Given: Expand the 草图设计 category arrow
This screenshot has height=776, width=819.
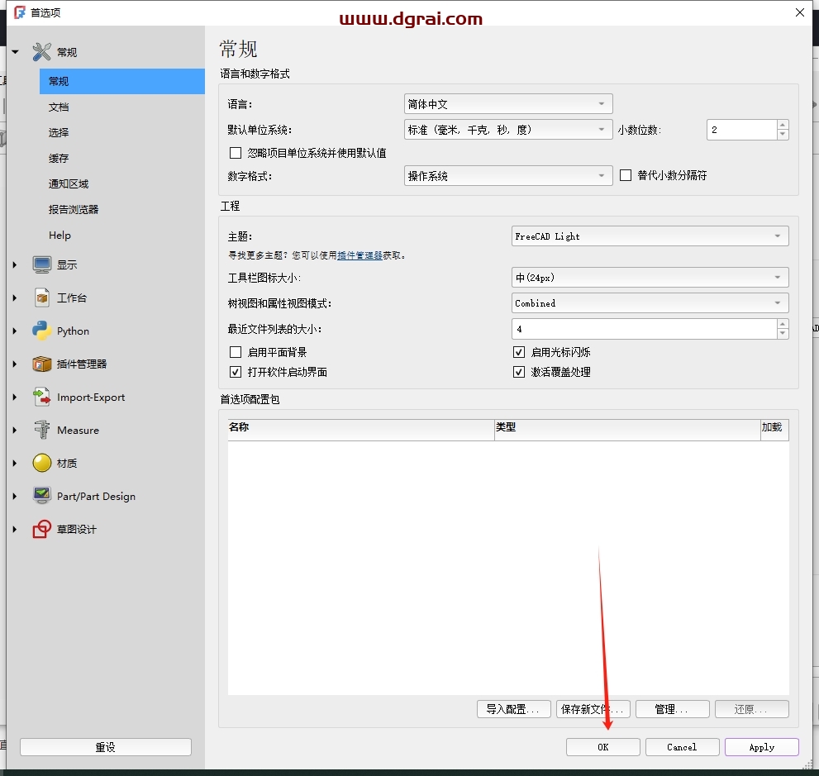Looking at the screenshot, I should tap(15, 528).
